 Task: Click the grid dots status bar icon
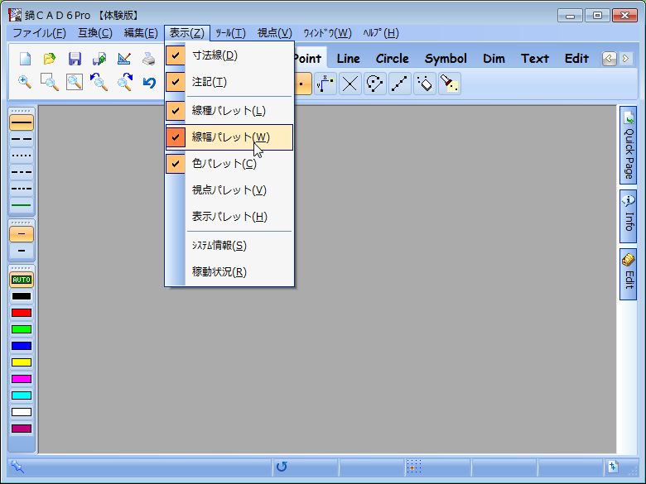click(413, 467)
